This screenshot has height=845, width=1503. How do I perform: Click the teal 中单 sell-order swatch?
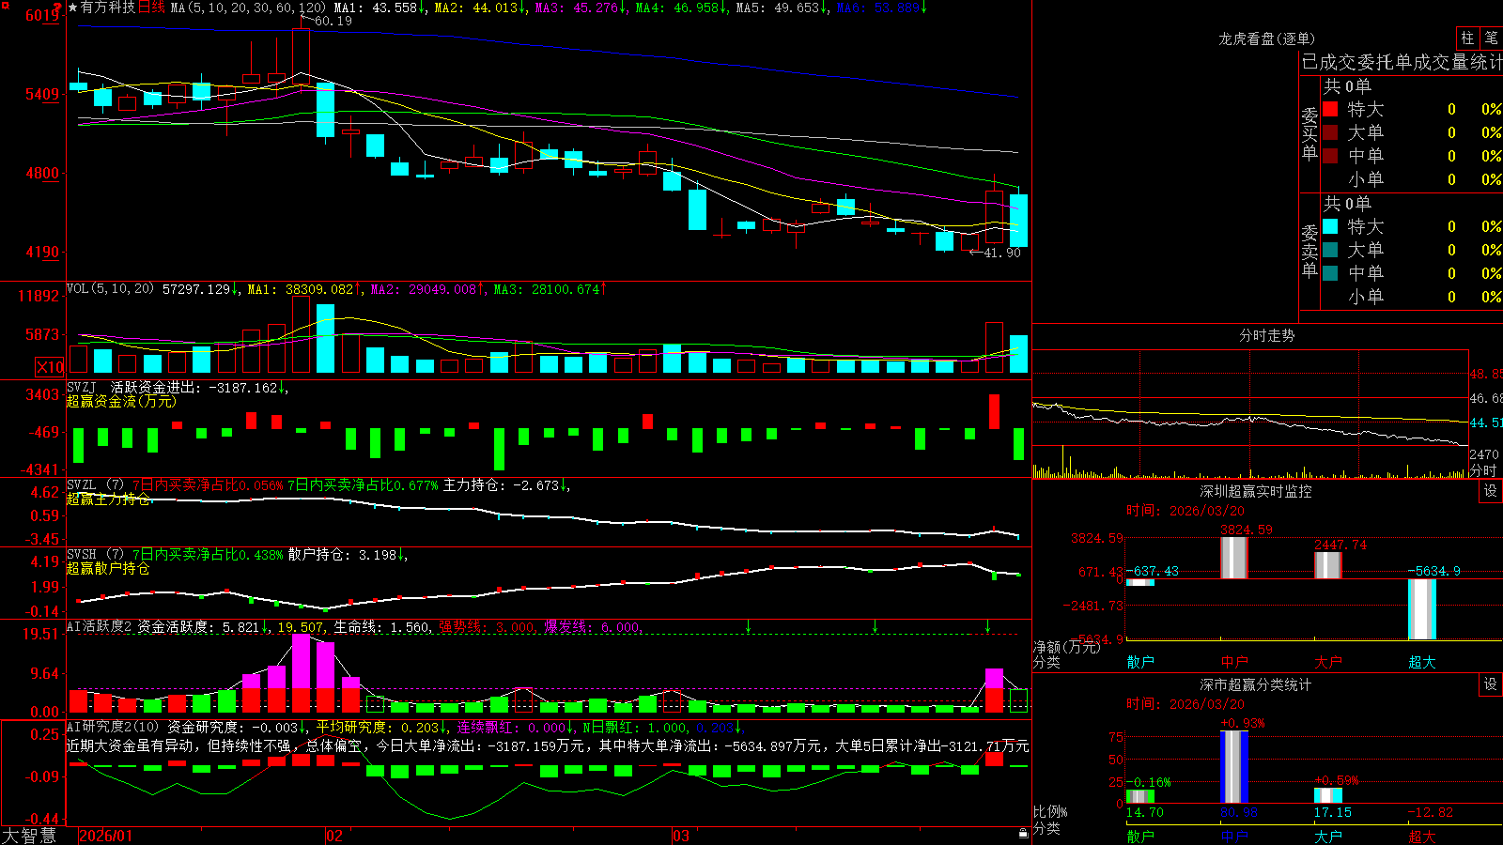pos(1330,273)
